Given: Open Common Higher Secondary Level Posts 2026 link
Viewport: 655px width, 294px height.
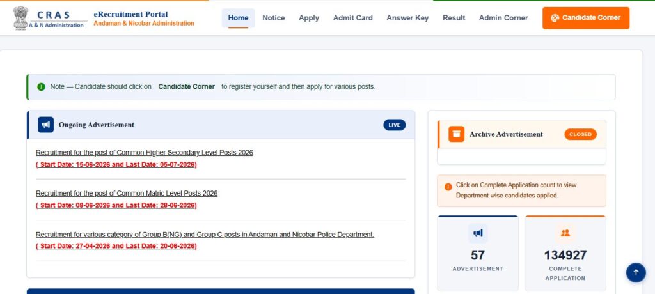Looking at the screenshot, I should tap(145, 153).
